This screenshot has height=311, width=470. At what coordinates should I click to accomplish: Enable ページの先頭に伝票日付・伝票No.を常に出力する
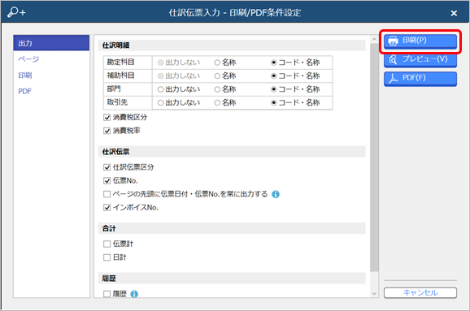(107, 194)
